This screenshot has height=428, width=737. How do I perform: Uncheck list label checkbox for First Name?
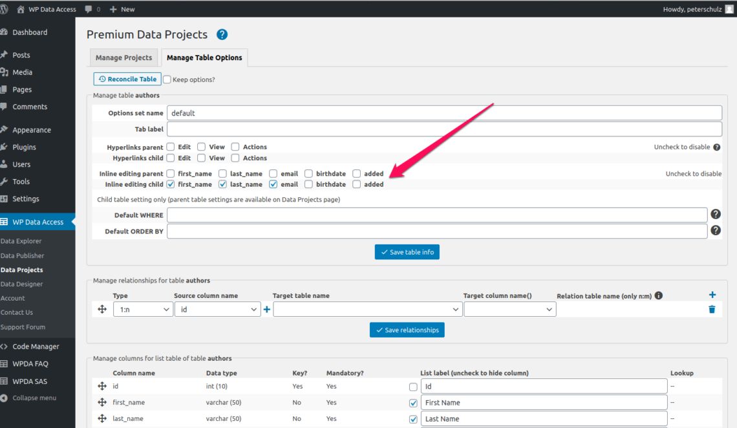click(412, 403)
